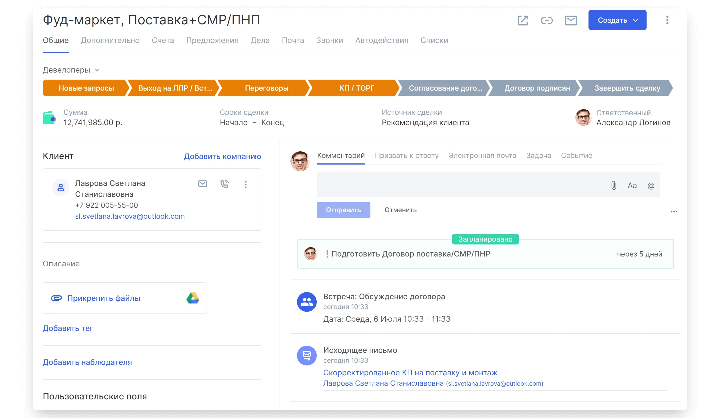
Task: Click Добавить компанию link
Action: click(x=222, y=156)
